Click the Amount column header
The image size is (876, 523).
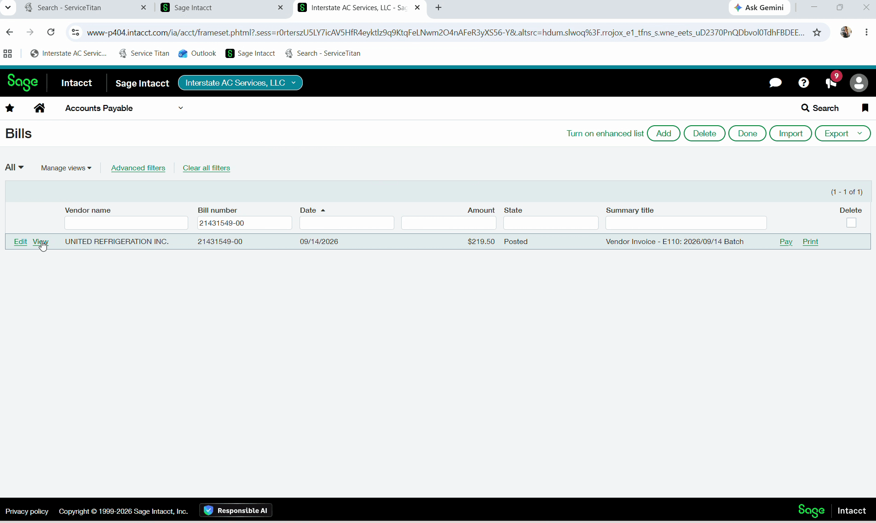(481, 210)
